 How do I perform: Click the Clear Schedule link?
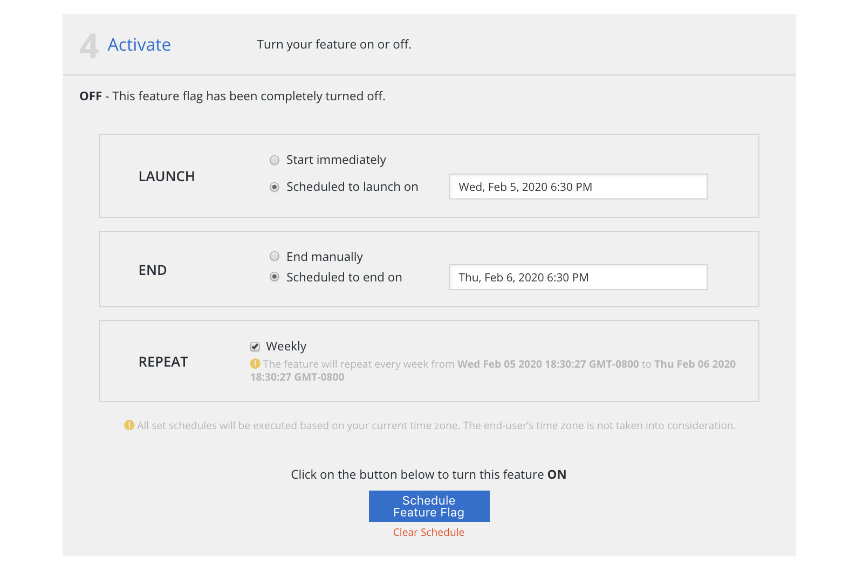(x=429, y=532)
